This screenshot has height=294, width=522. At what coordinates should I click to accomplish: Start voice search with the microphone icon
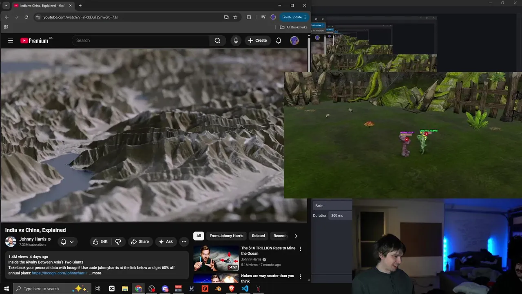pyautogui.click(x=236, y=40)
